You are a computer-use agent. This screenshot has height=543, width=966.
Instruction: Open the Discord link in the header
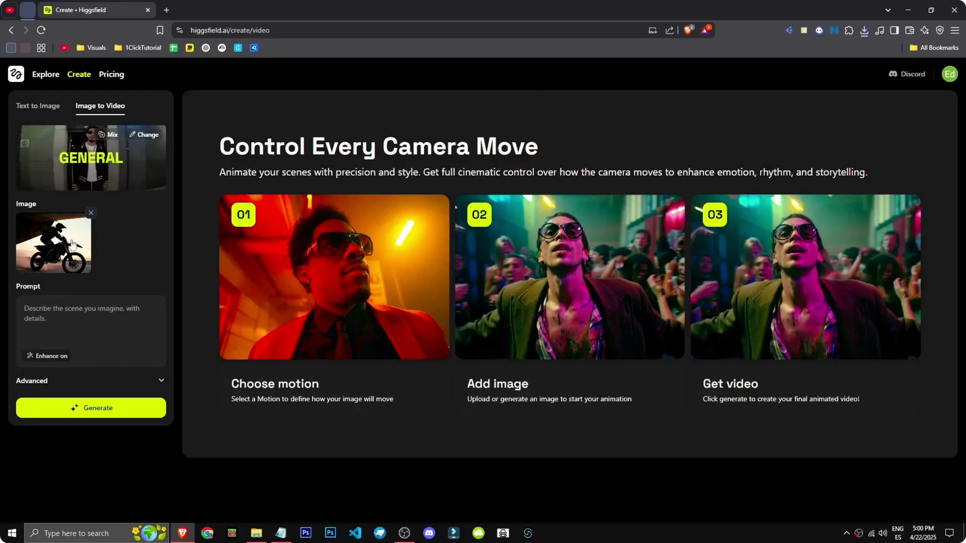[x=907, y=74]
